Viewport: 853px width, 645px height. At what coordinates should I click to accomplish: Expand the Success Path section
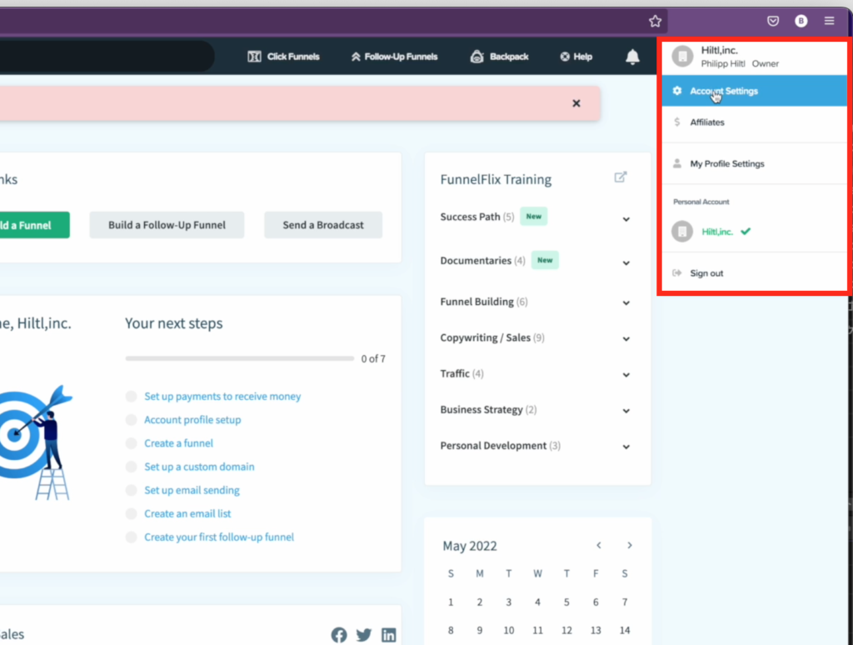coord(626,219)
